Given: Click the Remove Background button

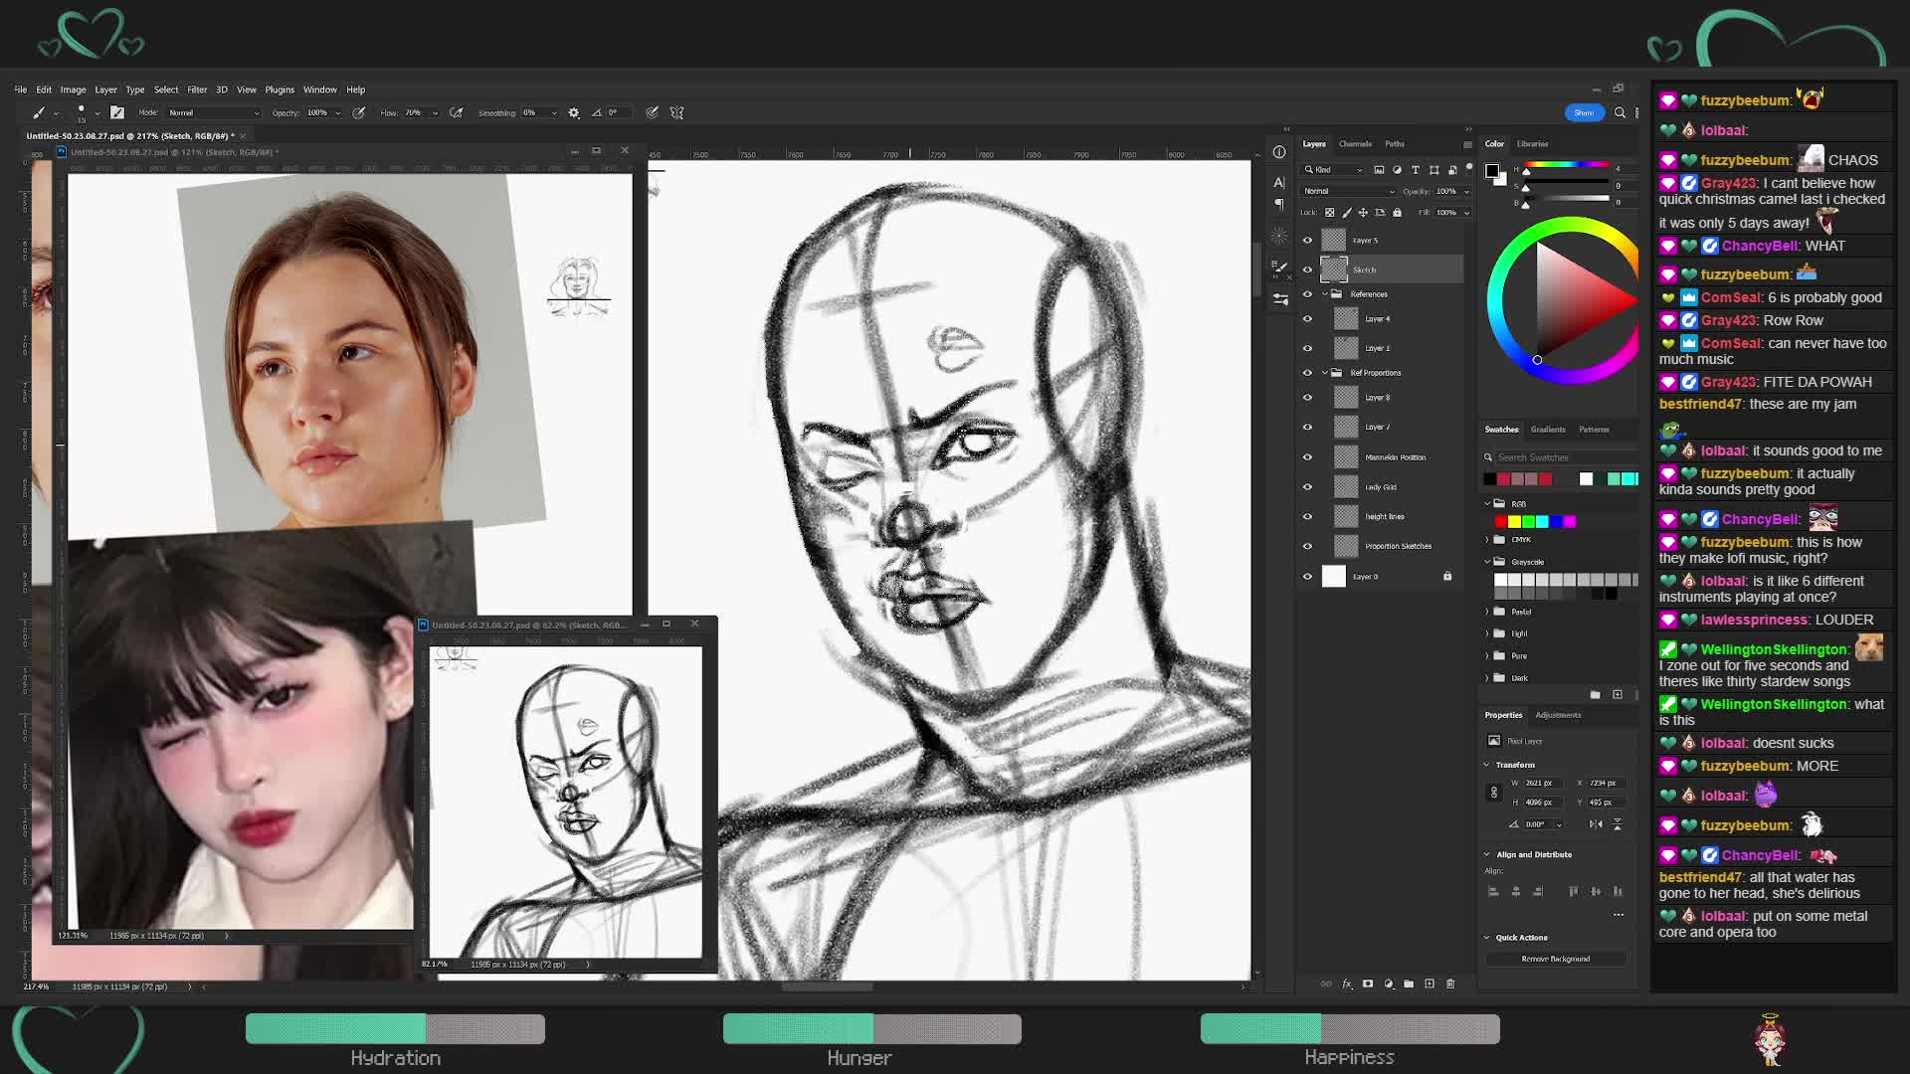Looking at the screenshot, I should [1556, 959].
